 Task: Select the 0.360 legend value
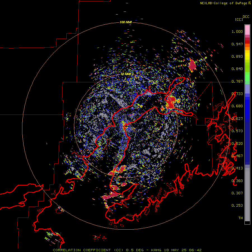(237, 181)
